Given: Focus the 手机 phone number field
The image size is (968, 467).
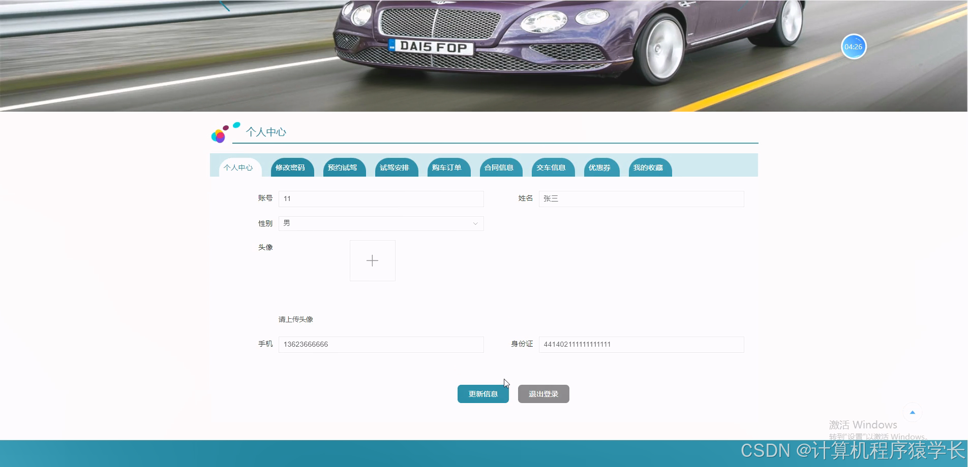Looking at the screenshot, I should pyautogui.click(x=381, y=345).
